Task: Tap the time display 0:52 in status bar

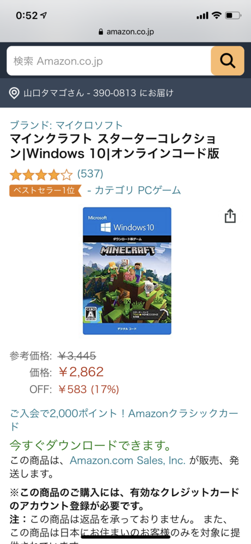Action: click(x=26, y=16)
